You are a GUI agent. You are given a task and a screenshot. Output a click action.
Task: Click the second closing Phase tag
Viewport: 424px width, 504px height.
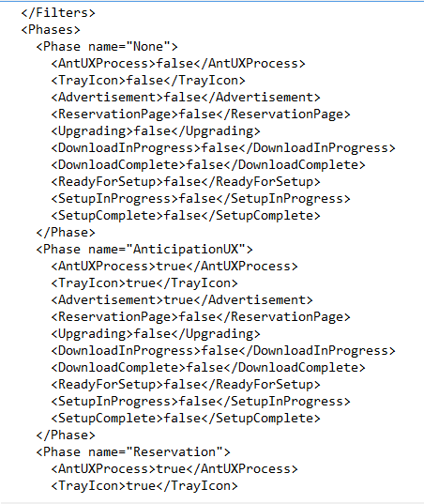point(66,435)
